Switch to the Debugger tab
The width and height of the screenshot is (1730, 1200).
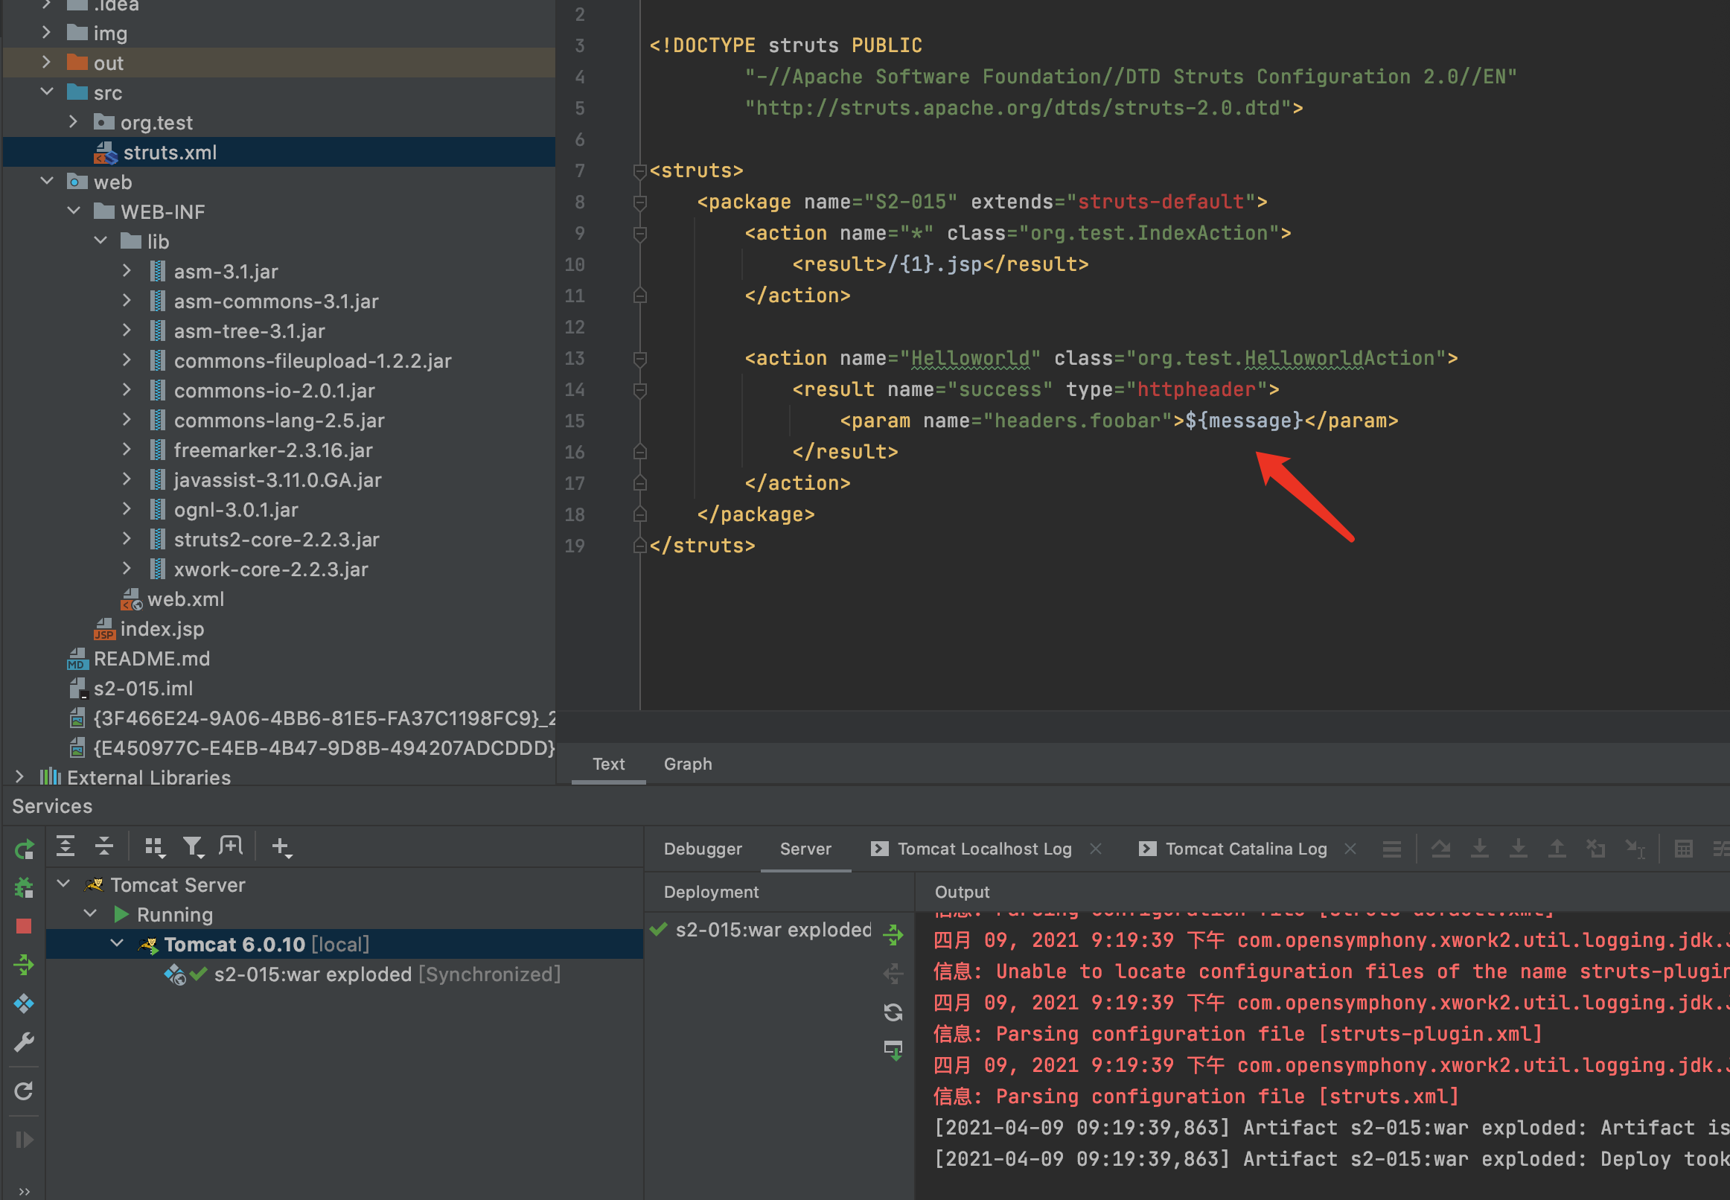tap(702, 849)
